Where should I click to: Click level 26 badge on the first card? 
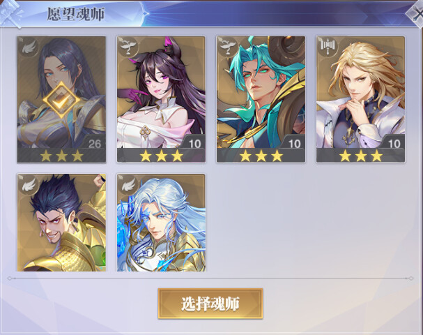coord(94,144)
